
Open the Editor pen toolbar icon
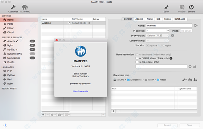[166, 7]
